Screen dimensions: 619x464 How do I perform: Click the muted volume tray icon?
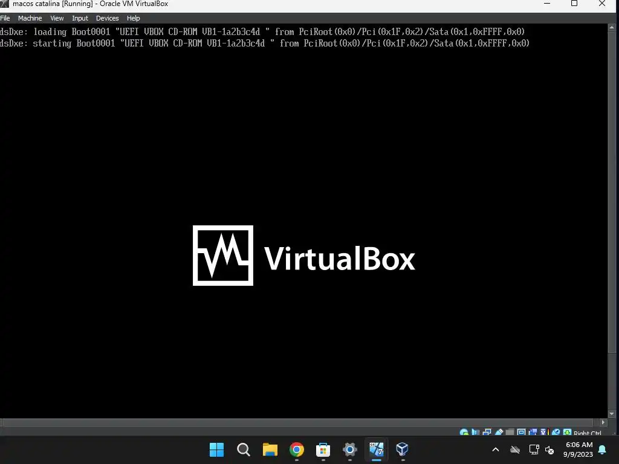(549, 449)
